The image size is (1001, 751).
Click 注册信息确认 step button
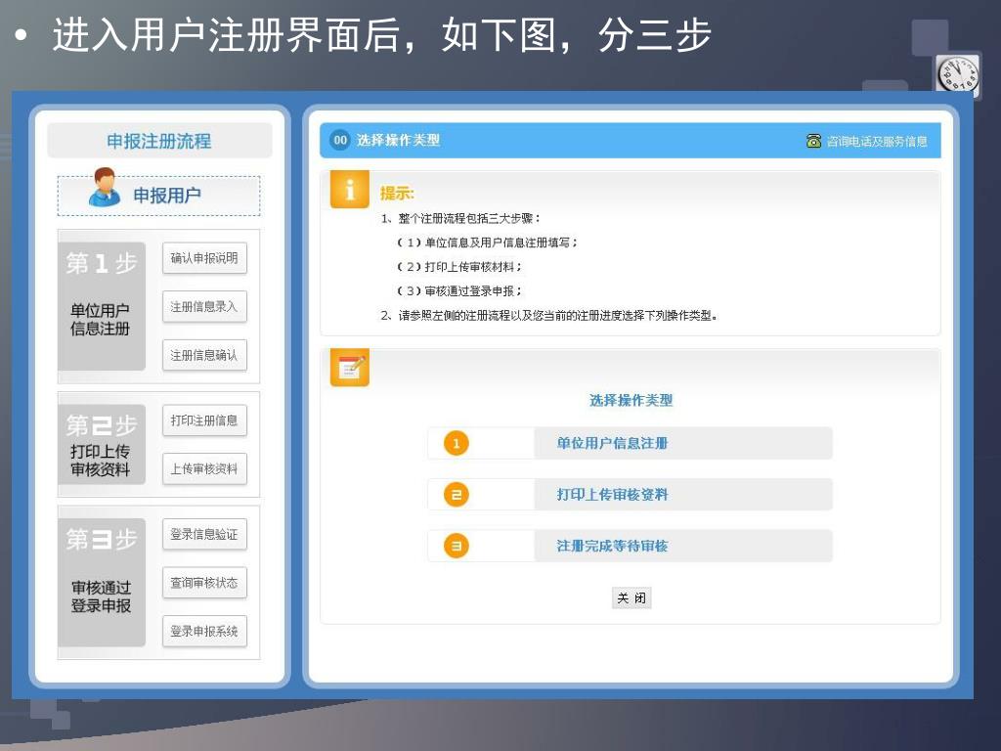[204, 355]
